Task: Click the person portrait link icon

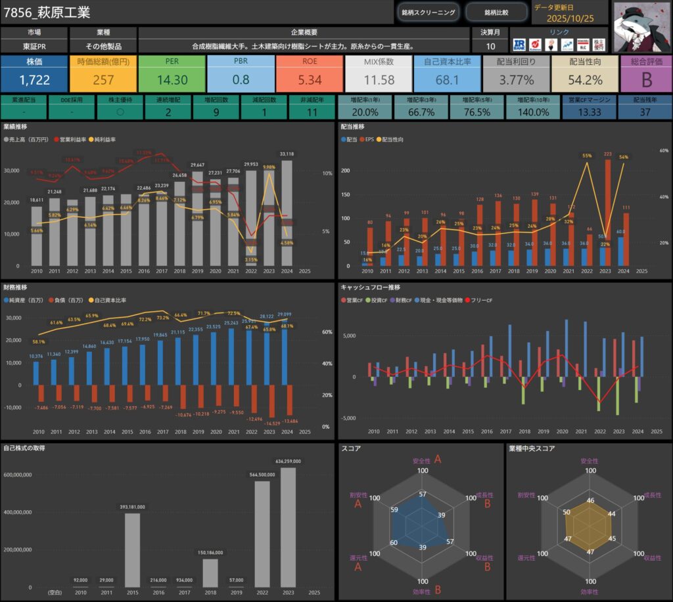Action: pos(551,45)
